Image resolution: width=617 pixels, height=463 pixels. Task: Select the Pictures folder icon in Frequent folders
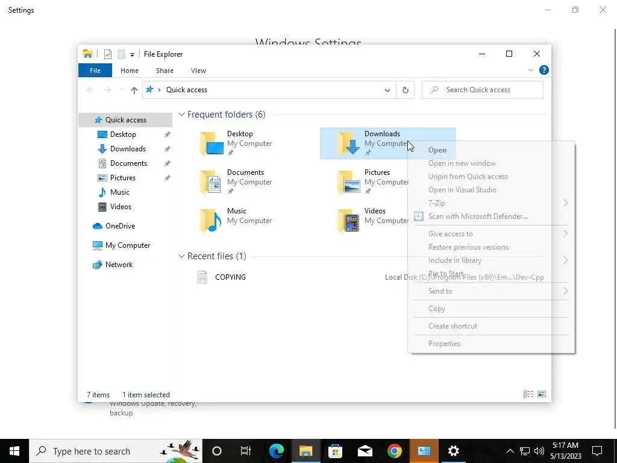tap(349, 182)
